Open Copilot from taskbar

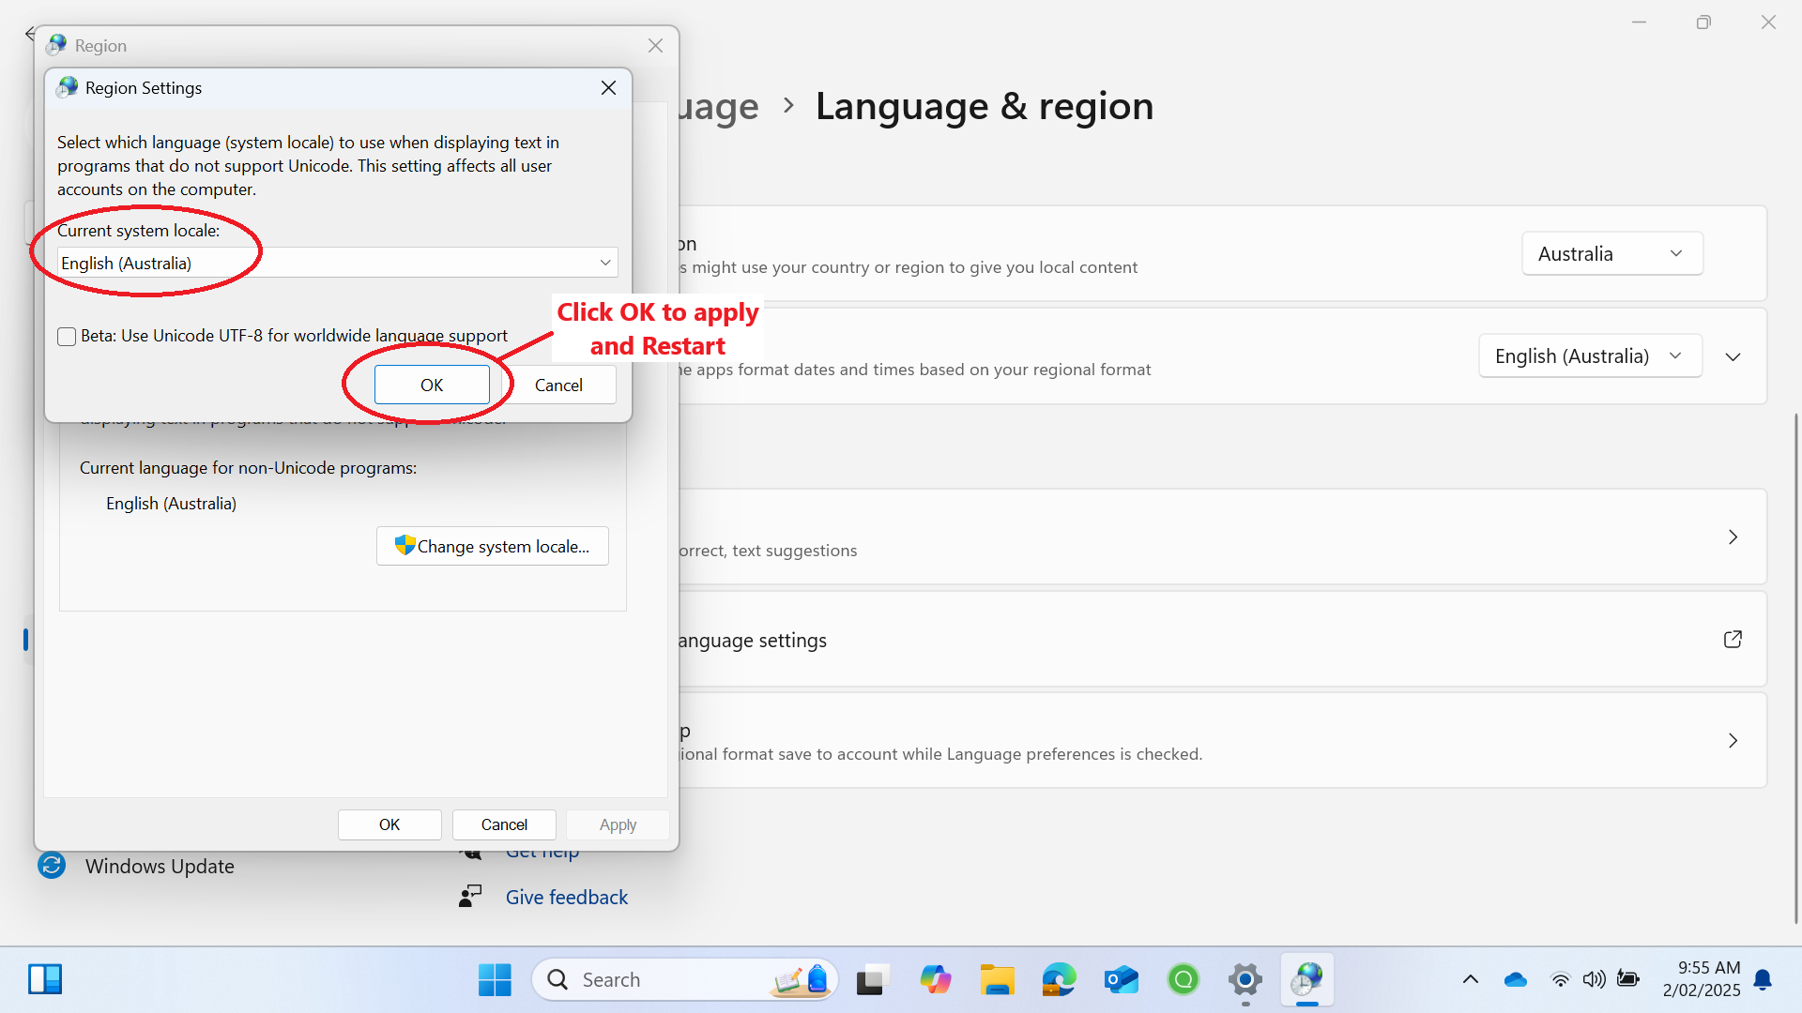(x=935, y=979)
